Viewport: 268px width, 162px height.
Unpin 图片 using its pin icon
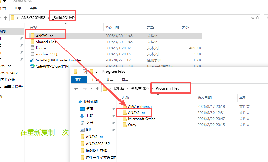pos(113,130)
